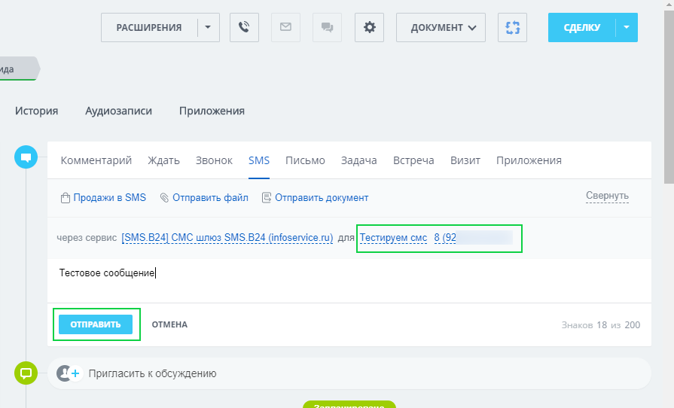Open the Аудиозаписи tab
The width and height of the screenshot is (674, 408).
pos(118,111)
